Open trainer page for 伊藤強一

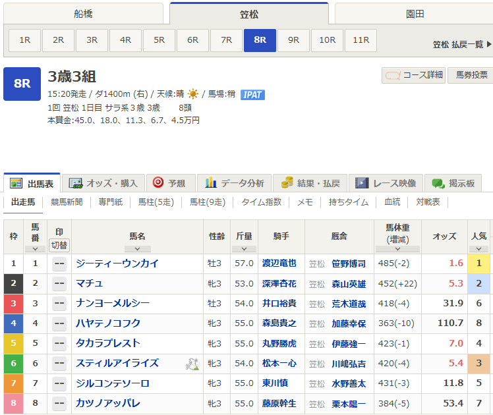349,344
